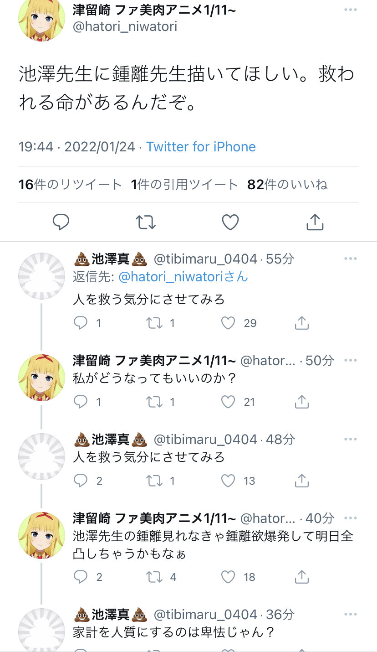Retweet the main tweet
Viewport: 377px width, 652px height.
146,222
